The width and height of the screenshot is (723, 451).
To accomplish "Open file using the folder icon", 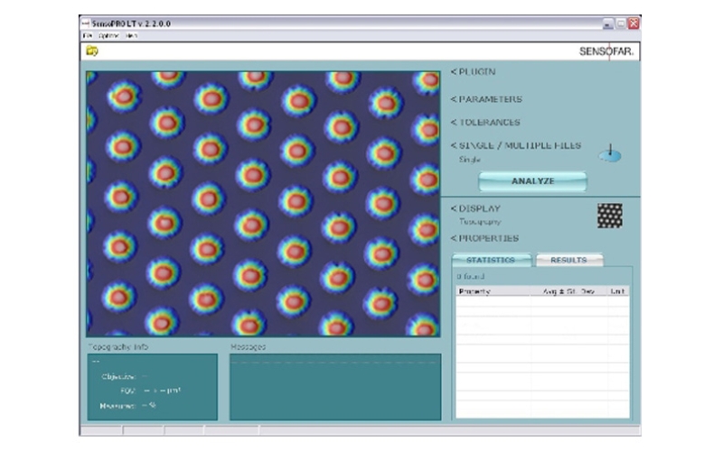I will pos(92,51).
